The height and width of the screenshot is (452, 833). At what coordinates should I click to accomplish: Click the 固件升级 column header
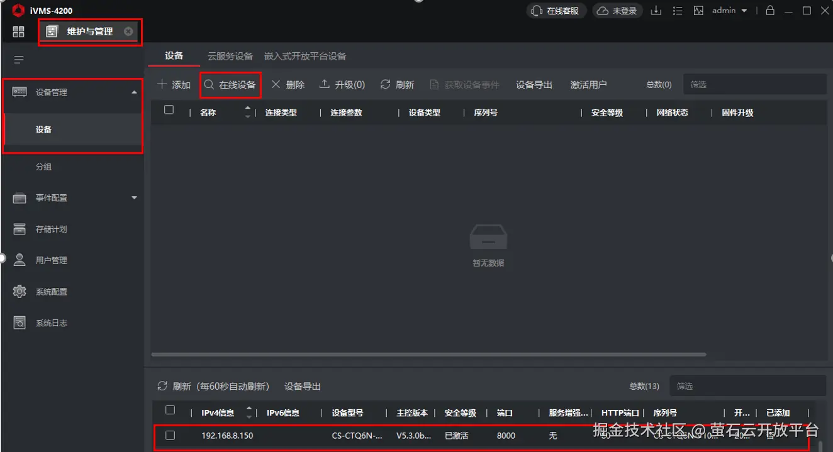737,113
